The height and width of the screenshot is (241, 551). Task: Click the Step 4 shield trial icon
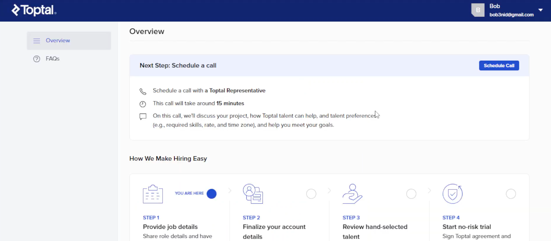tap(453, 194)
